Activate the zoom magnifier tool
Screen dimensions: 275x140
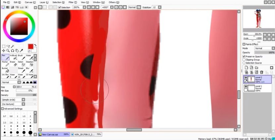[8, 51]
